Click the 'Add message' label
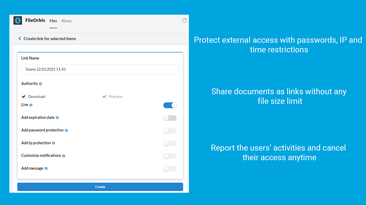366x205 pixels. (32, 168)
